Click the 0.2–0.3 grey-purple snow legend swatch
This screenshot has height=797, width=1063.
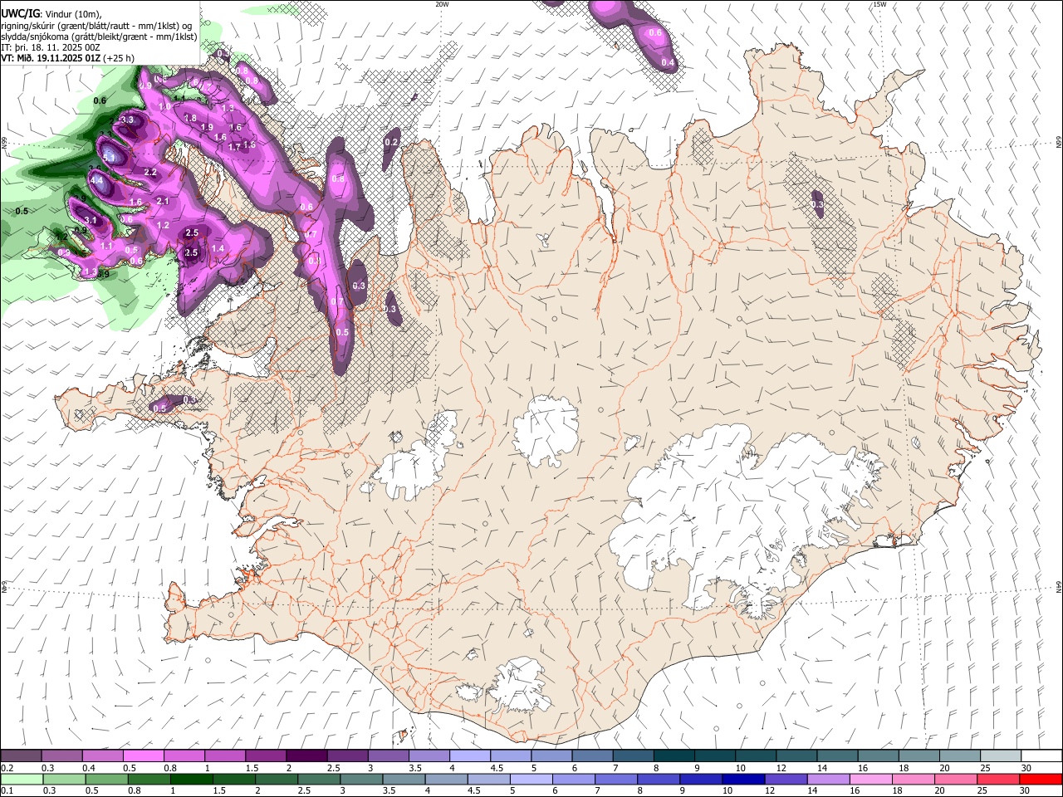[21, 756]
